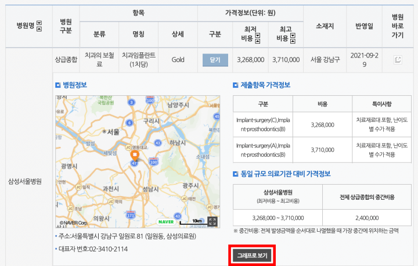The height and width of the screenshot is (266, 418).
Task: Click the 서울 label on the map
Action: (x=113, y=132)
